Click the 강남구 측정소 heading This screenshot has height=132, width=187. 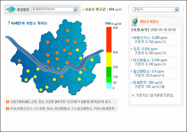[x=149, y=21]
